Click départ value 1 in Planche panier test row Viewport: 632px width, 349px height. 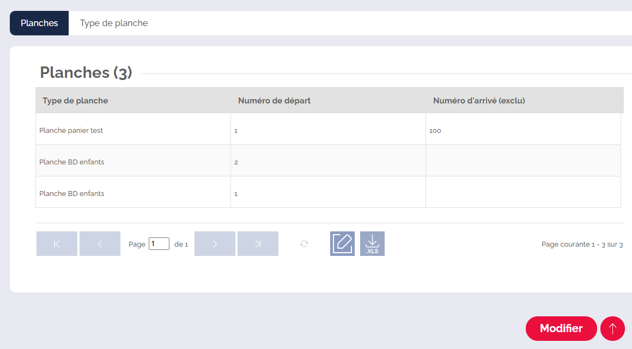tap(328, 130)
